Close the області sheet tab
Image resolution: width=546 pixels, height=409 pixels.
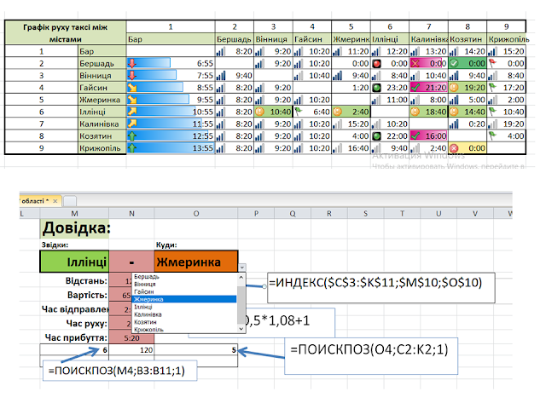click(55, 201)
